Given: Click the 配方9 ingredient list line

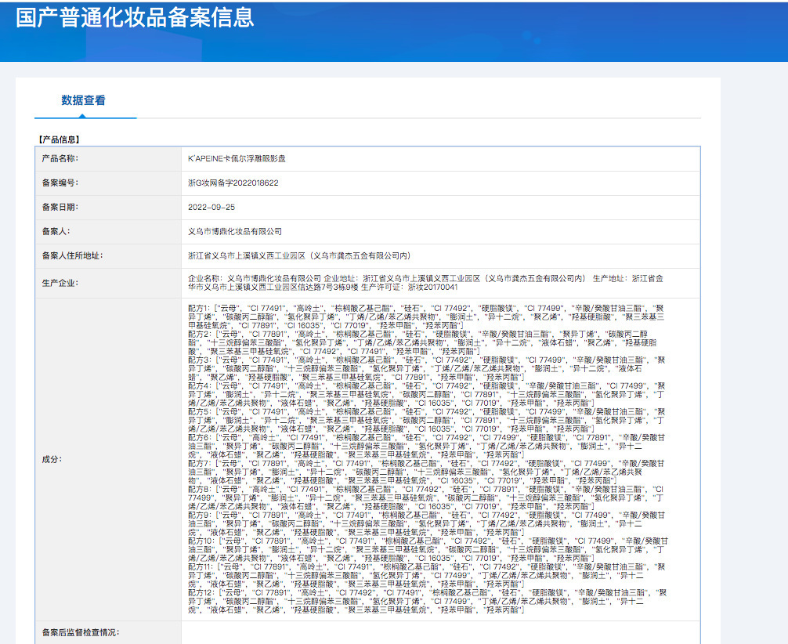Looking at the screenshot, I should tap(427, 523).
